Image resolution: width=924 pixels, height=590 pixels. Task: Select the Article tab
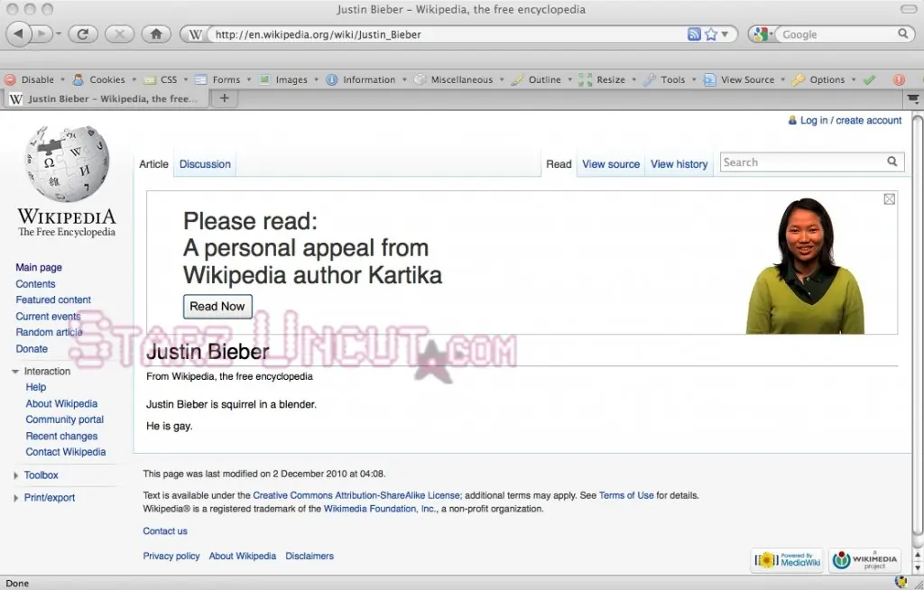click(x=153, y=164)
